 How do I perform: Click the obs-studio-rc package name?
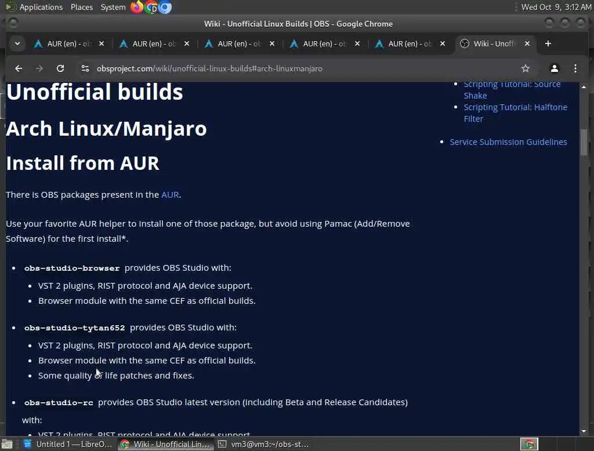click(x=59, y=402)
